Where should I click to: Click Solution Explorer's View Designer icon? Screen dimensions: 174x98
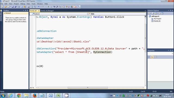[x=162, y=13]
